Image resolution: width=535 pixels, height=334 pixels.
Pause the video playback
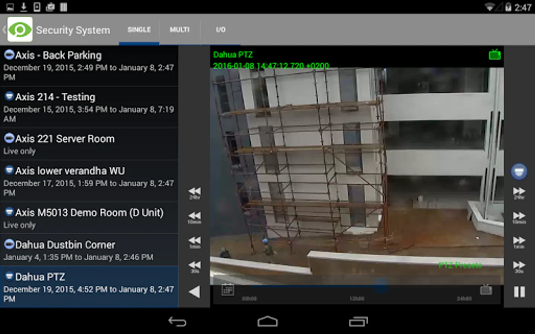point(519,292)
